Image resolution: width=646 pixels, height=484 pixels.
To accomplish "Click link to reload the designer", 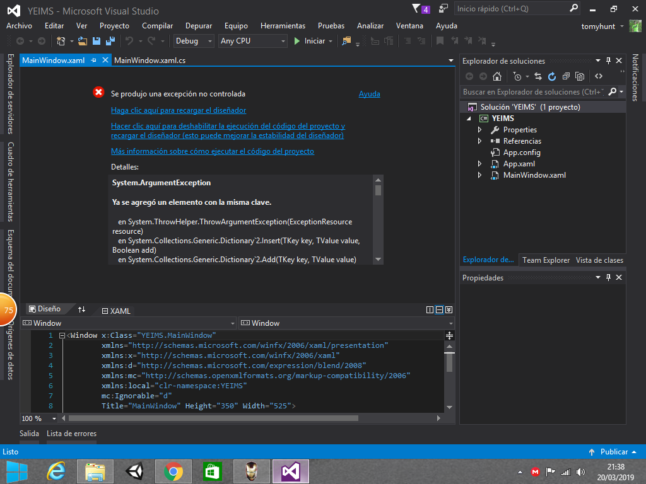I will pos(179,110).
